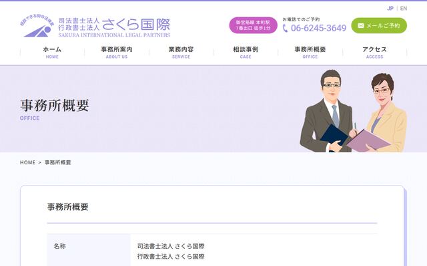Call phone number 06-6245-3649
Viewport: 427px width, 266px height.
[x=318, y=28]
